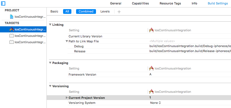Click the app target icon in TARGETS list
The width and height of the screenshot is (231, 108).
12,30
